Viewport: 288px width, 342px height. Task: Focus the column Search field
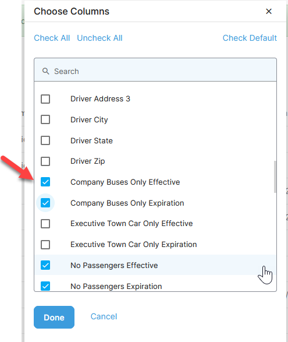point(155,70)
